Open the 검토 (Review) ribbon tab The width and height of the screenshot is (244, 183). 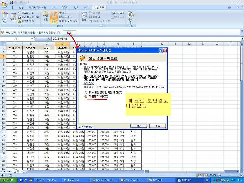76,7
